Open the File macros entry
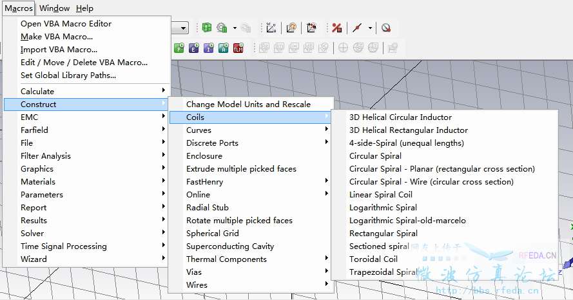 click(x=86, y=143)
